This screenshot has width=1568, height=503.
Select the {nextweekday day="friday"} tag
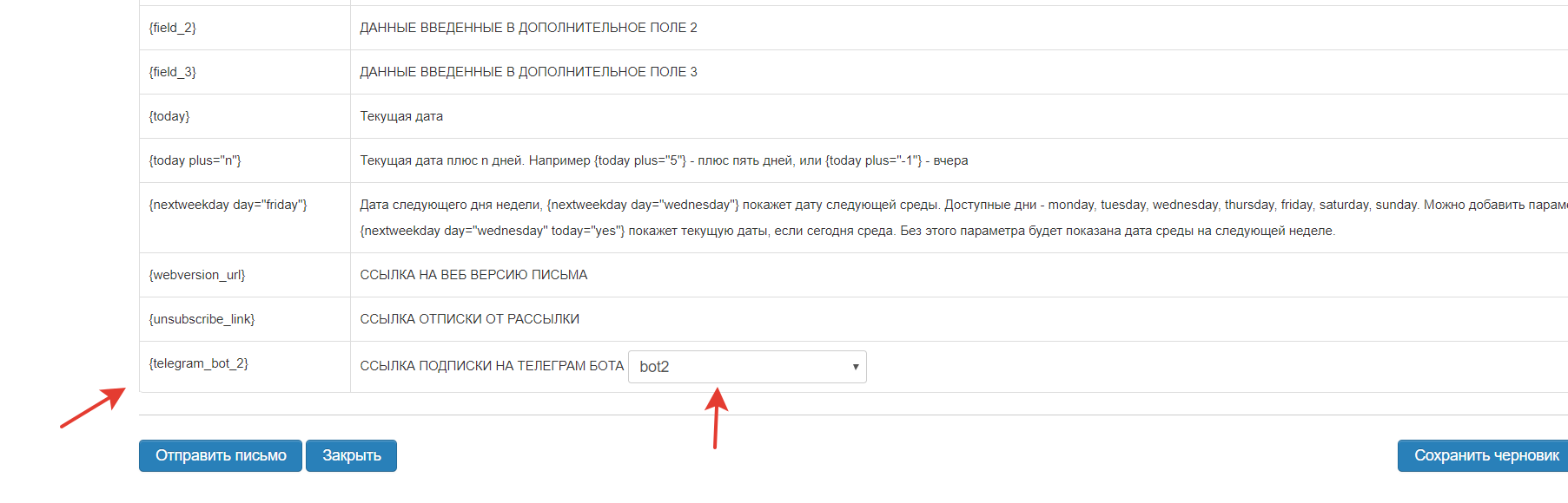(228, 205)
